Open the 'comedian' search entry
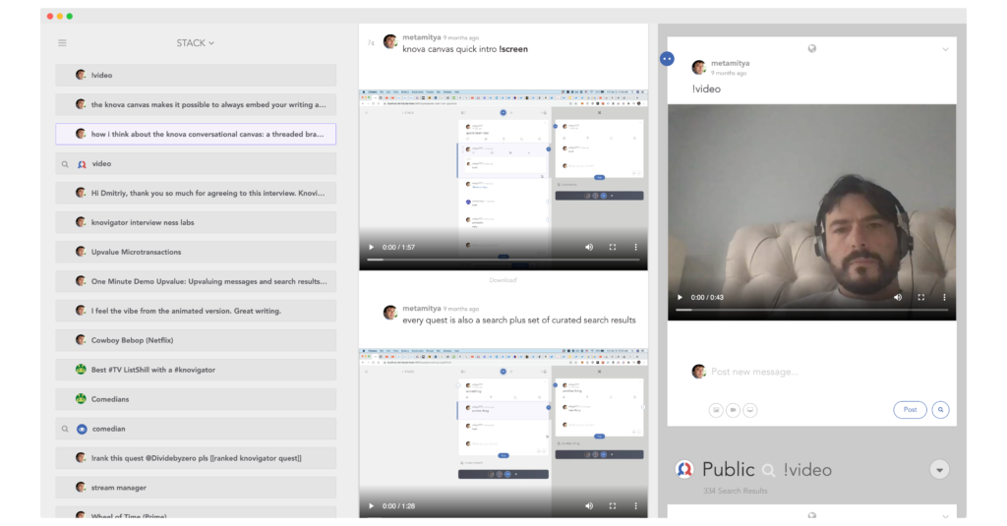Screen dimensions: 1007x526 (x=196, y=429)
